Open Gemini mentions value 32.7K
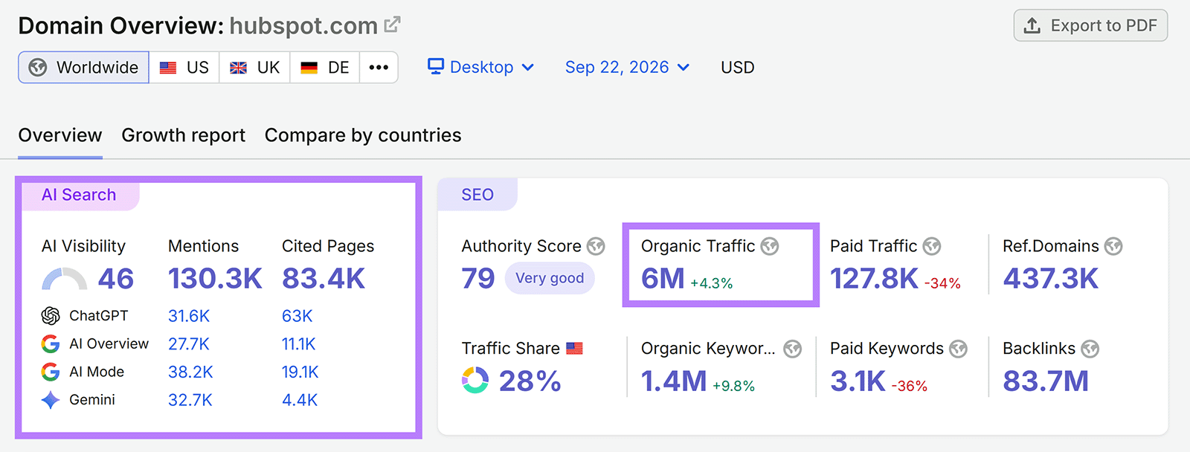The width and height of the screenshot is (1190, 452). (x=190, y=400)
